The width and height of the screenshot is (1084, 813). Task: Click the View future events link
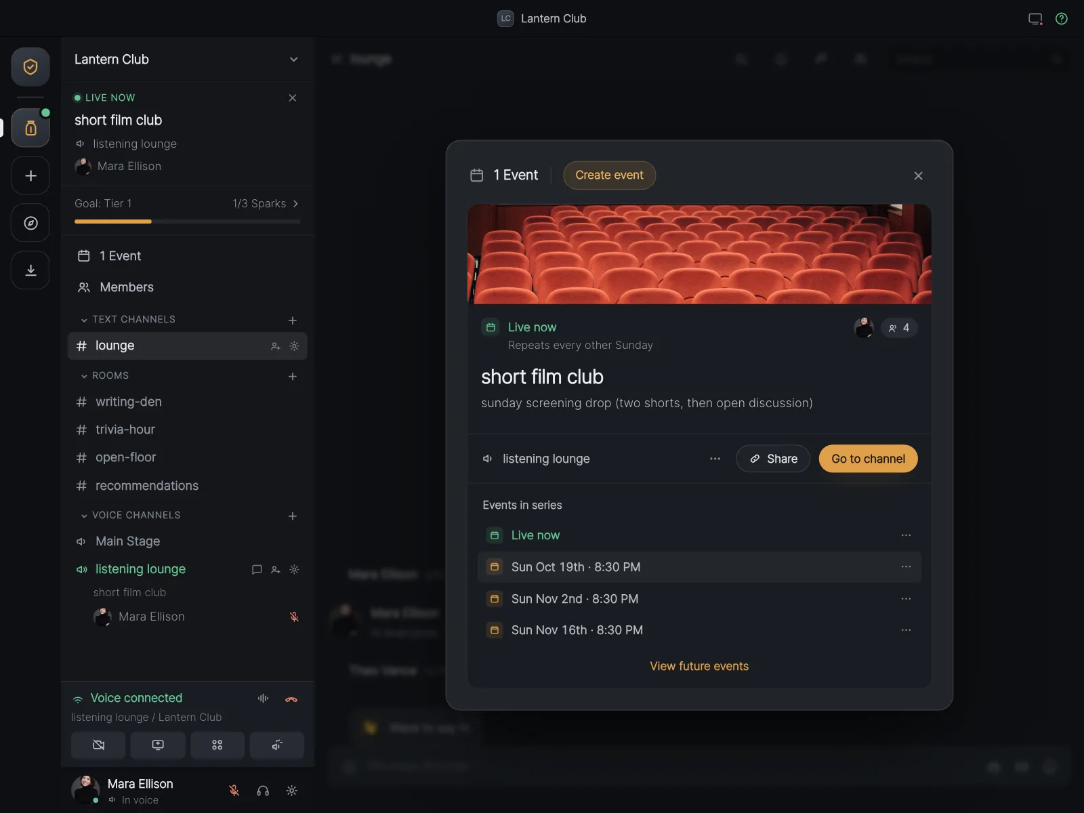tap(699, 667)
